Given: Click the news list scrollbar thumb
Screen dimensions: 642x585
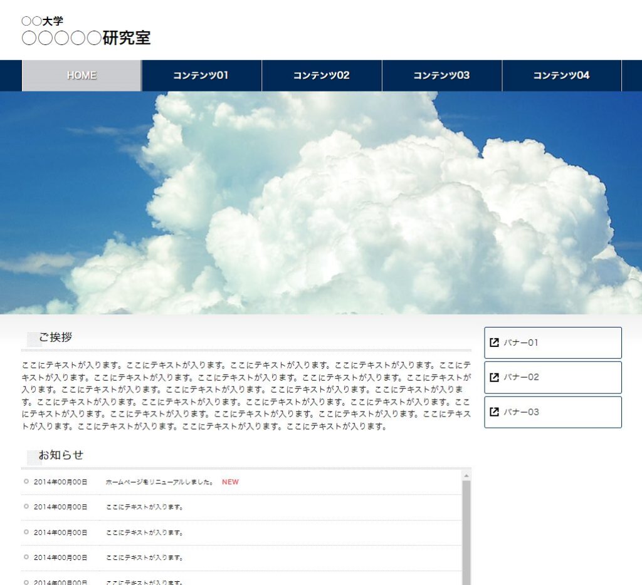Looking at the screenshot, I should click(x=466, y=532).
